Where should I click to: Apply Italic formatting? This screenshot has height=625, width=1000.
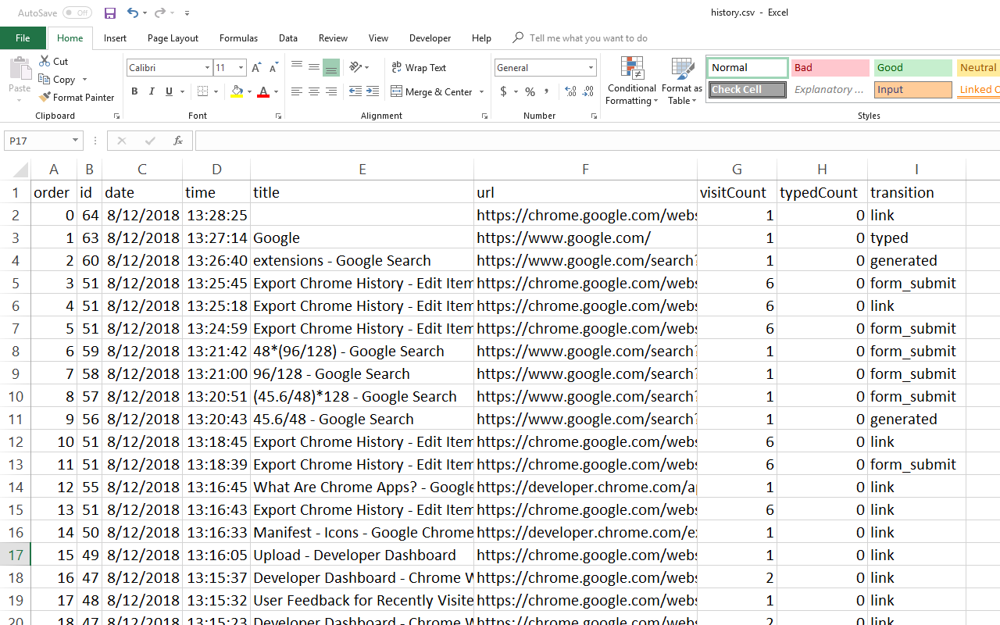pos(152,92)
